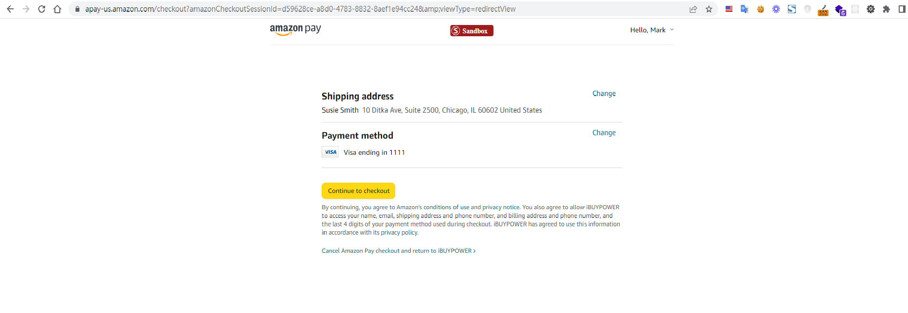Go to browser home page

click(57, 9)
